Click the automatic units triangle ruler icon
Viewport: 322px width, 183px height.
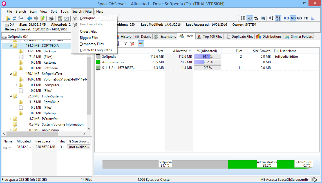312,18
